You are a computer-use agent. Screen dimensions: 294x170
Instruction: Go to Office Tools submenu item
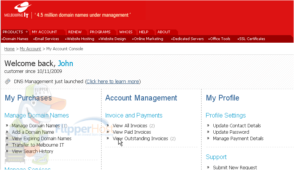tap(220, 39)
